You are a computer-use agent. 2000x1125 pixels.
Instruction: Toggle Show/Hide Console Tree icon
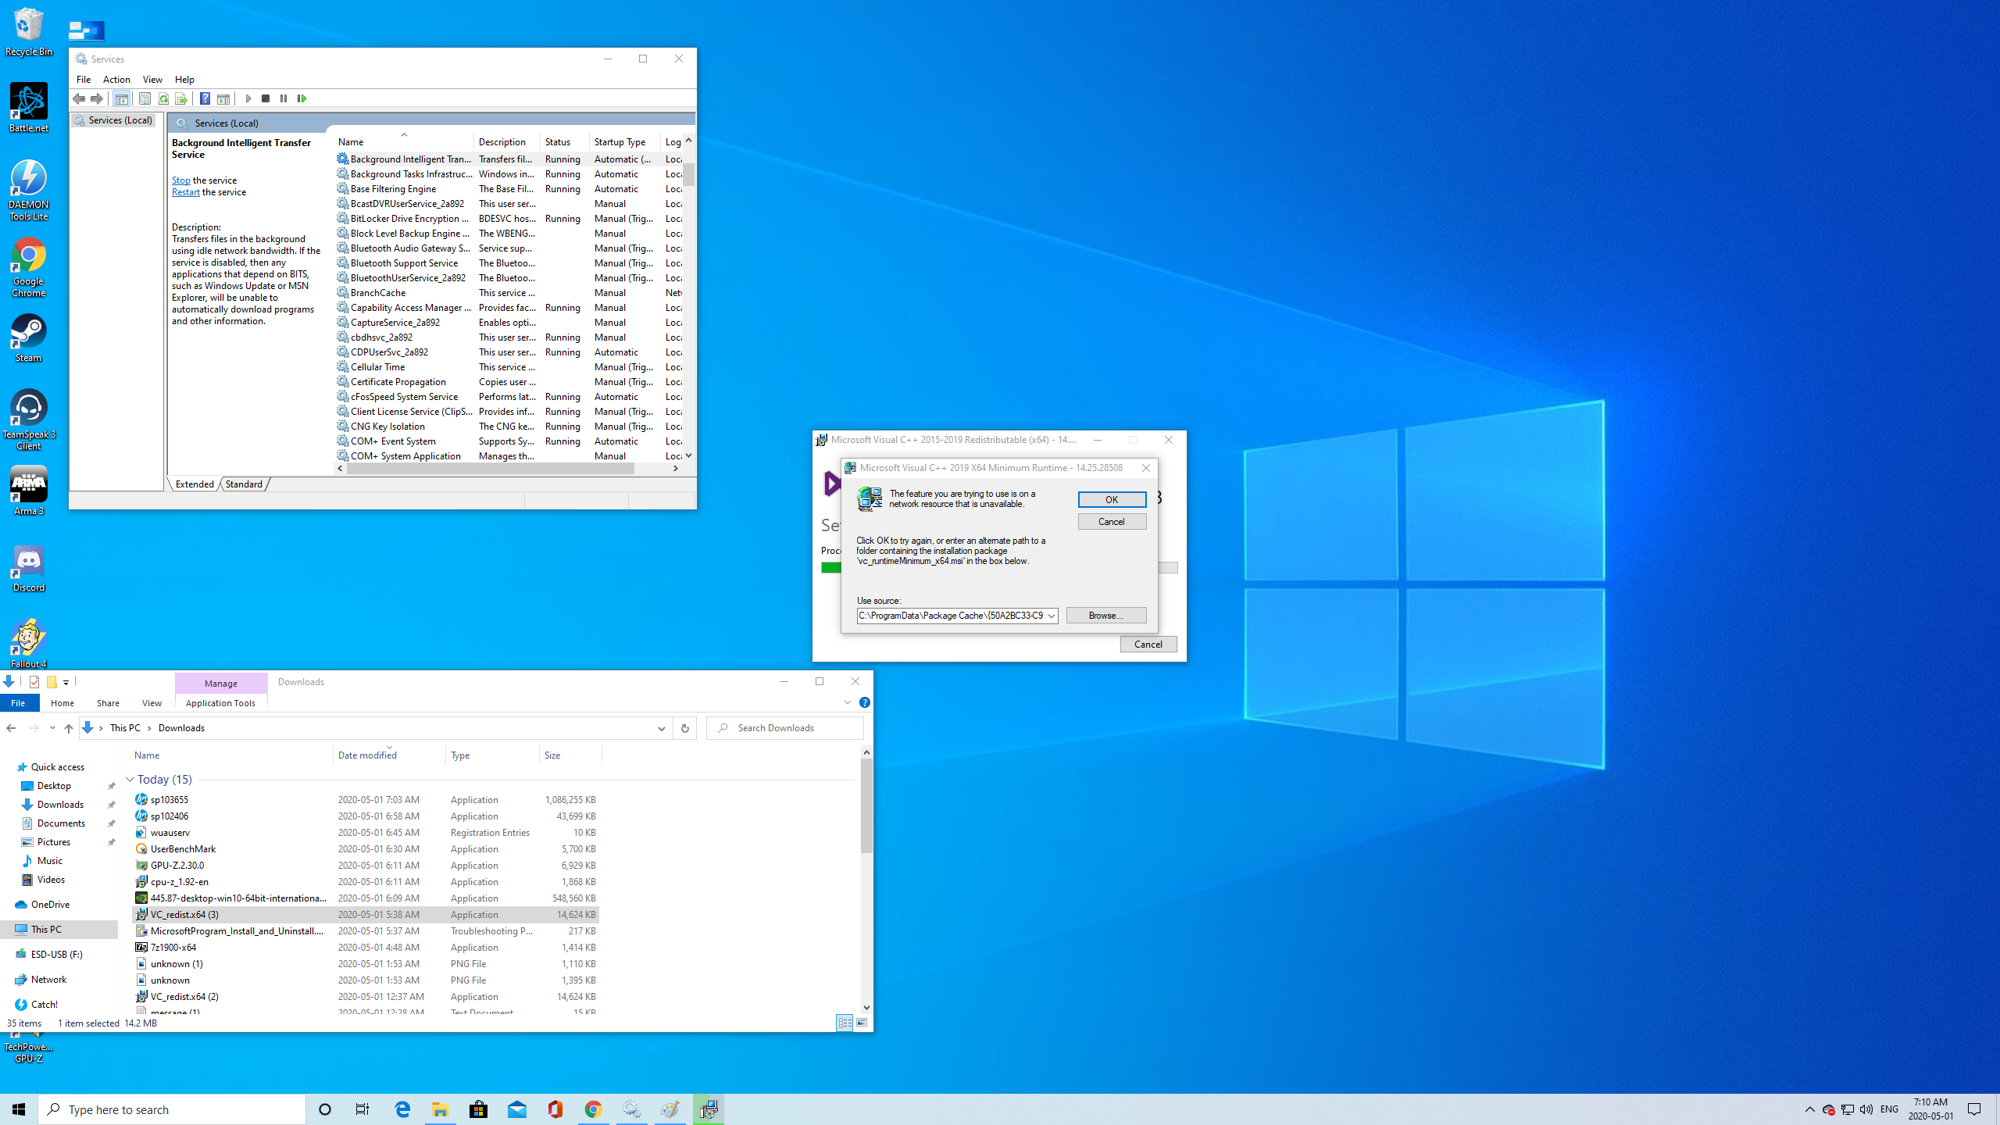coord(121,98)
